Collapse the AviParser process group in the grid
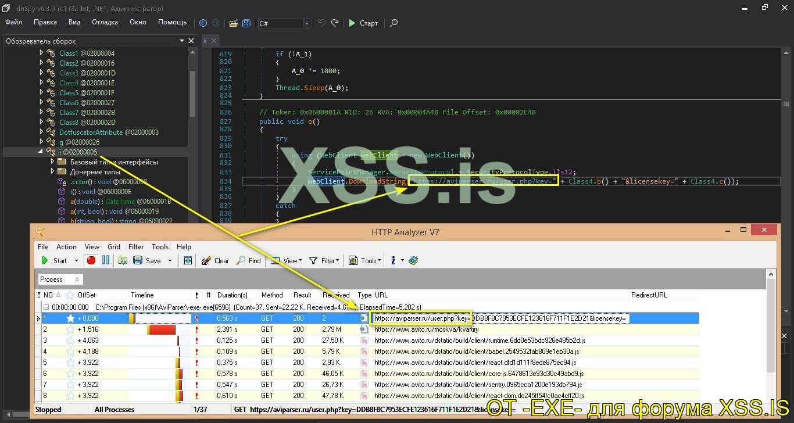 tap(46, 307)
